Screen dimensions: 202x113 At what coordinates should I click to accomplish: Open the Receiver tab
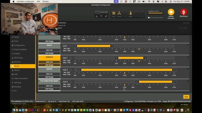(23, 62)
